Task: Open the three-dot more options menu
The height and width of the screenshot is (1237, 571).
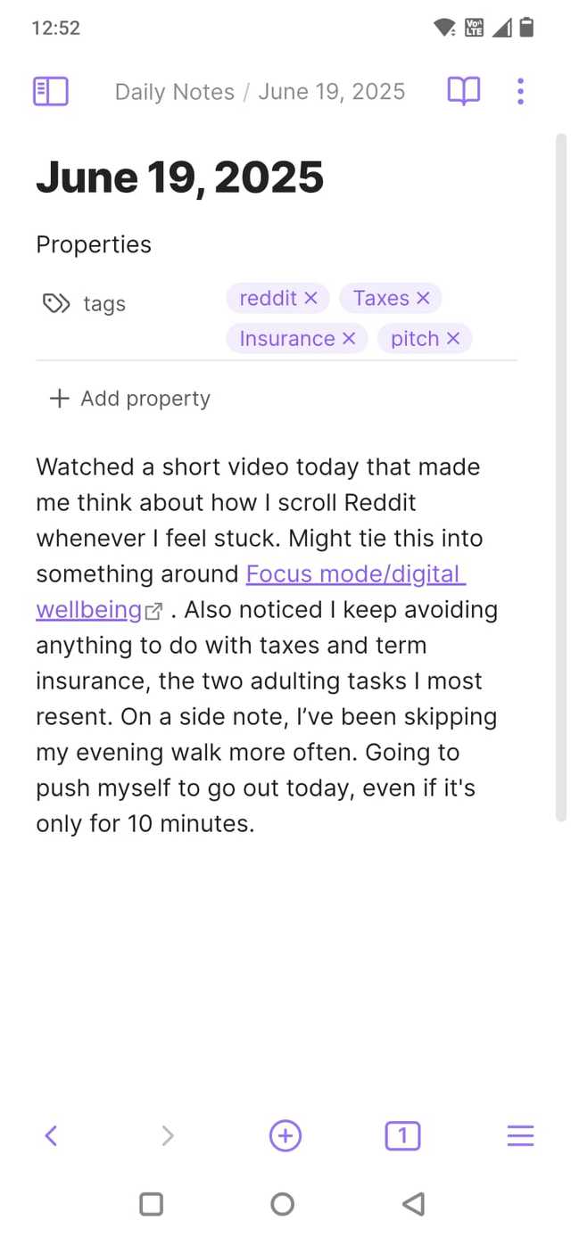Action: [520, 91]
